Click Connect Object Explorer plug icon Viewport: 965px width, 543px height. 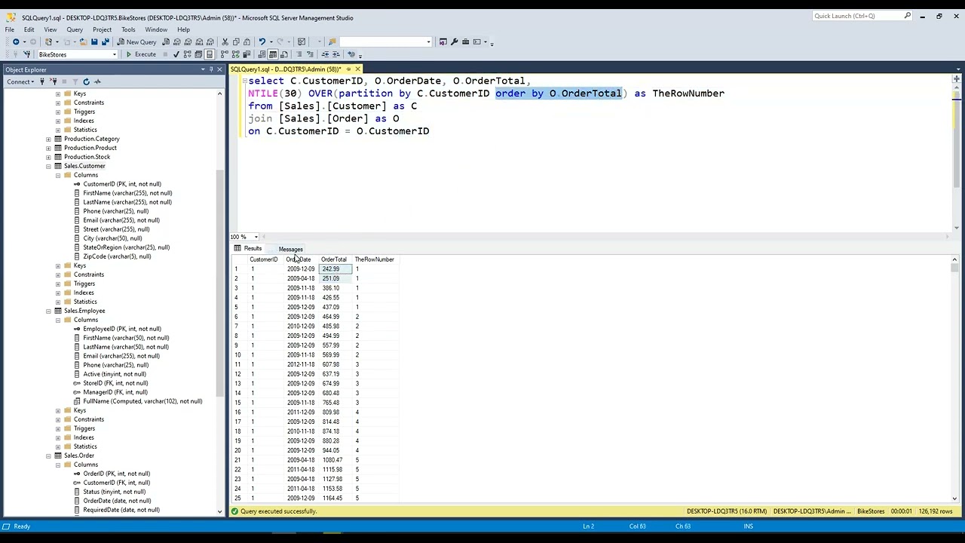coord(42,81)
